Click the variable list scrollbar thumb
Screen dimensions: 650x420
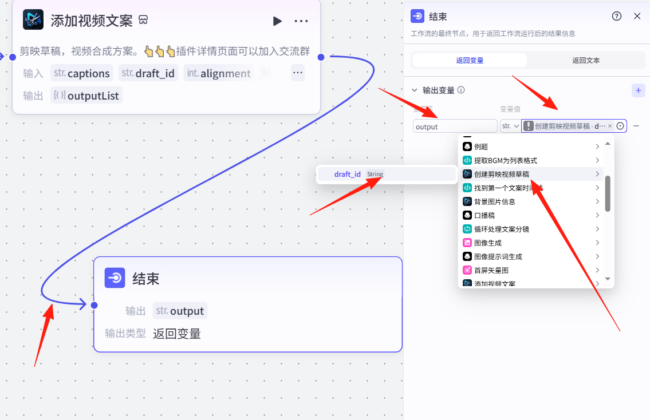coord(608,193)
